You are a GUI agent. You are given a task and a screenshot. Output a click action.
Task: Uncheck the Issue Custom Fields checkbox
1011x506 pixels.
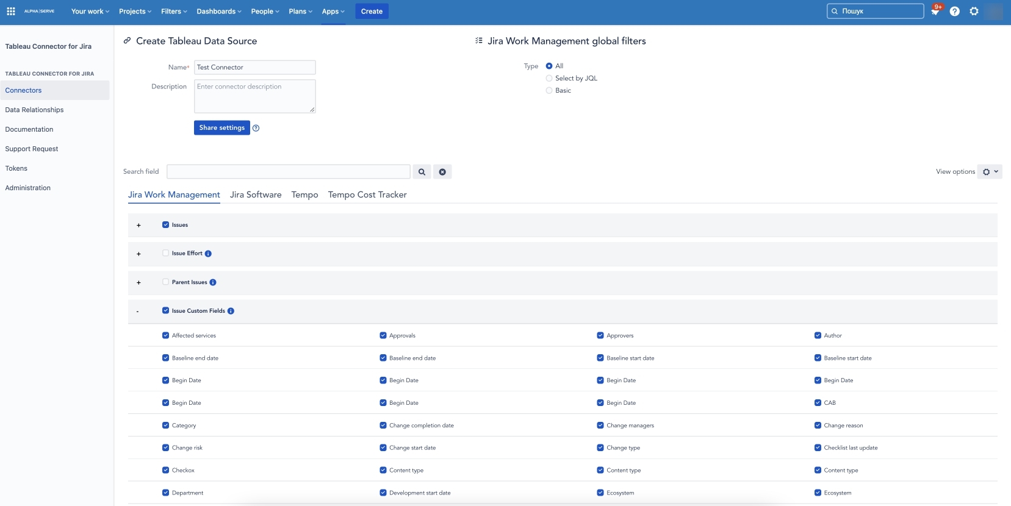tap(165, 310)
